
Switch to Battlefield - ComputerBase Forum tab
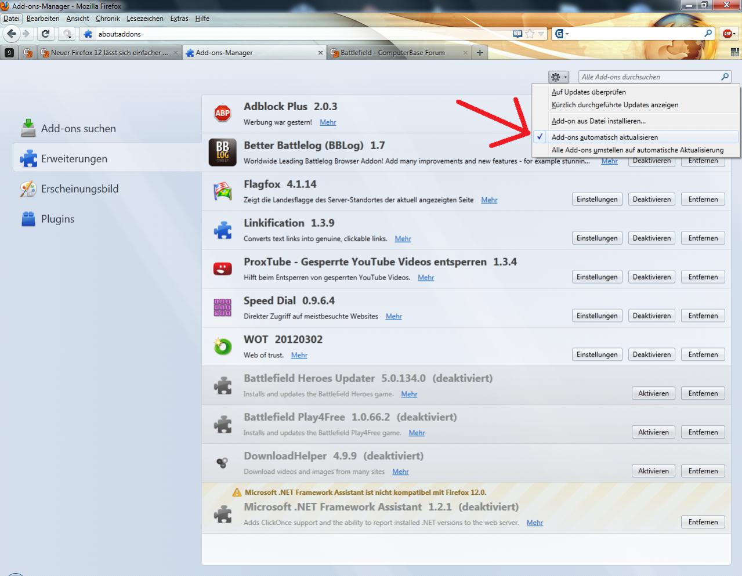tap(399, 53)
